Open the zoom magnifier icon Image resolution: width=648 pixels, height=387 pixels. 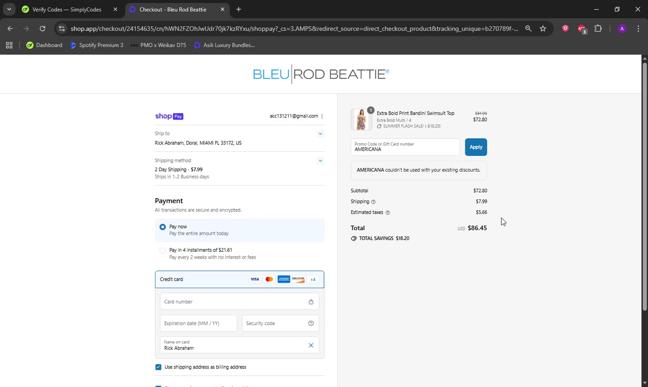coord(528,29)
